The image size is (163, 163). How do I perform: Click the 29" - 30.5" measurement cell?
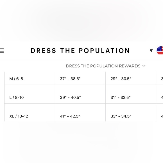tap(131, 78)
